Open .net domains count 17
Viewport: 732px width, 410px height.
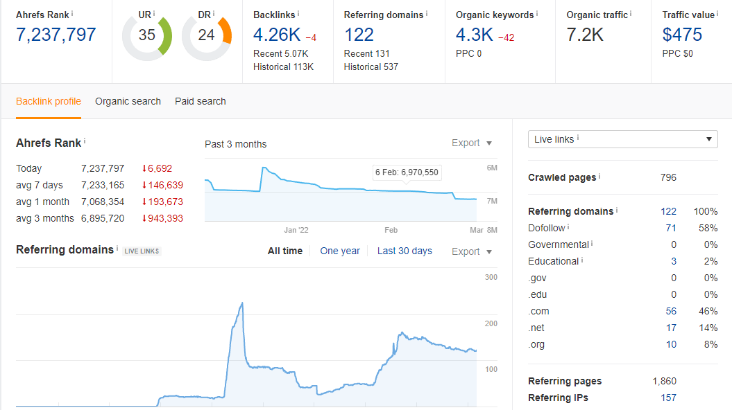click(671, 328)
